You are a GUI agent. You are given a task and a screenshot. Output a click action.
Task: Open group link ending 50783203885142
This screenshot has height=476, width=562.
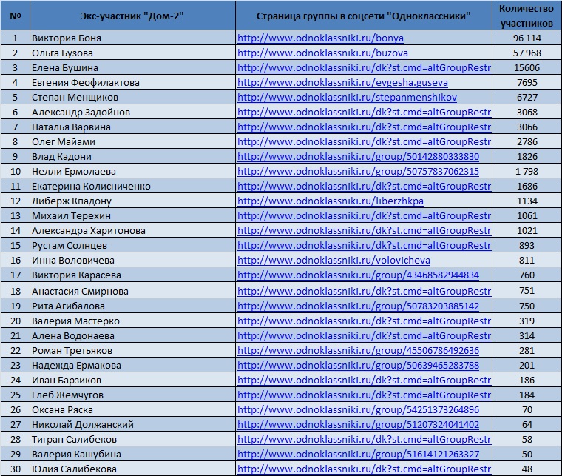358,306
